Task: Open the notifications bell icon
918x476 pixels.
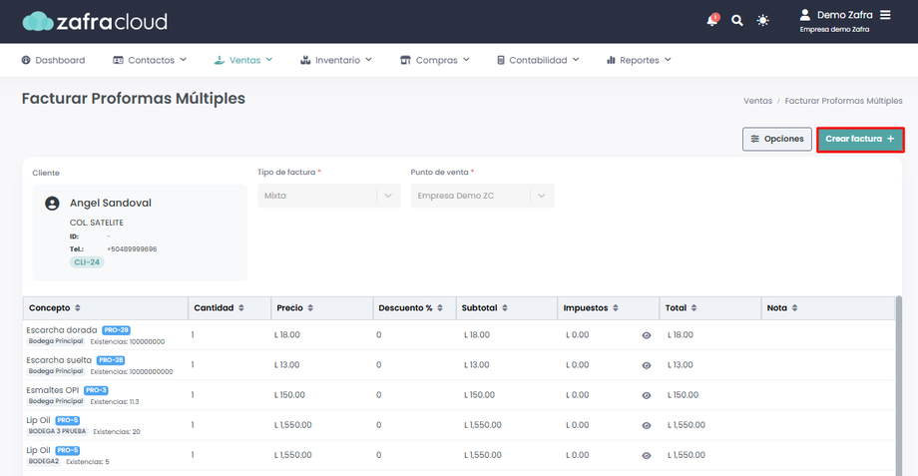Action: coord(712,20)
